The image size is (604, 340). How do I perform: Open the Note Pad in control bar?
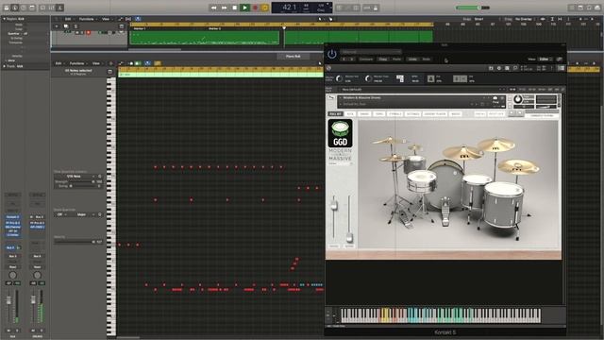point(580,8)
